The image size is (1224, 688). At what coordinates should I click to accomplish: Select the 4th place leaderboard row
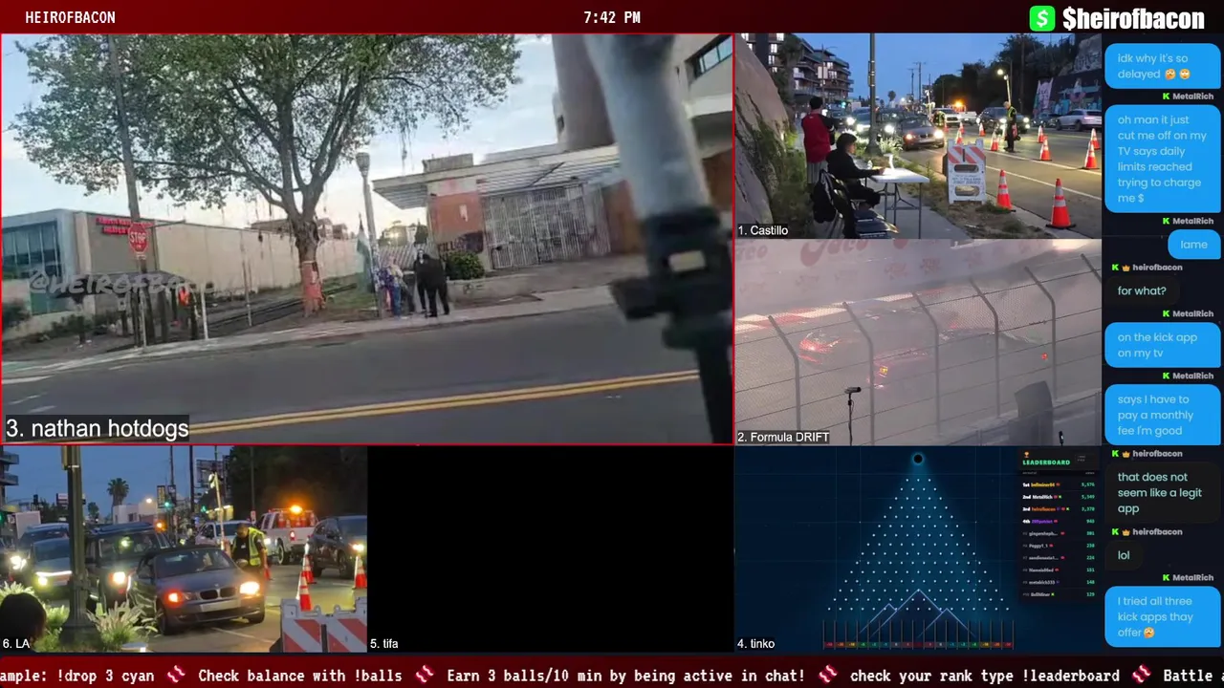[x=1058, y=521]
